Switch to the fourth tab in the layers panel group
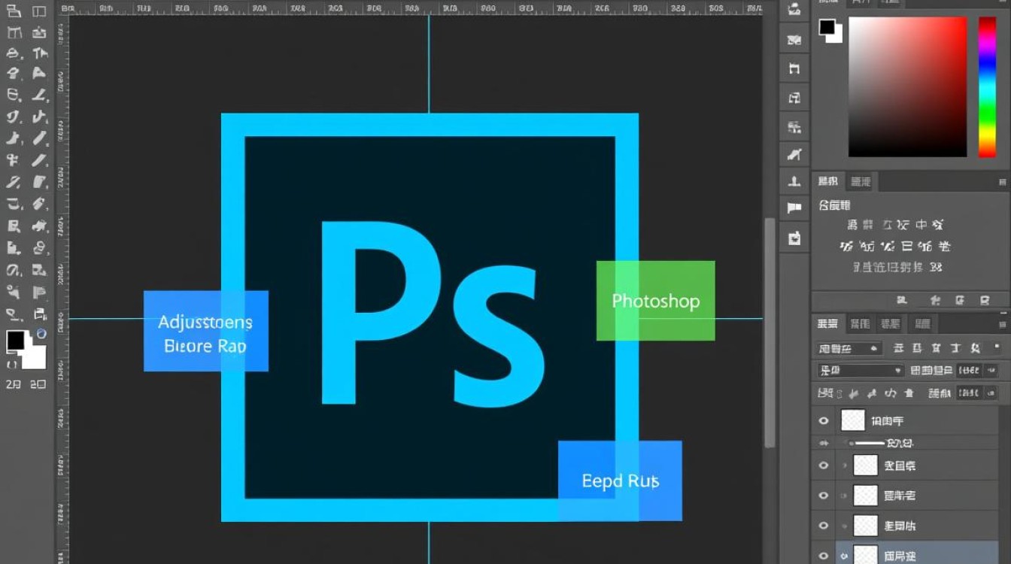 922,324
